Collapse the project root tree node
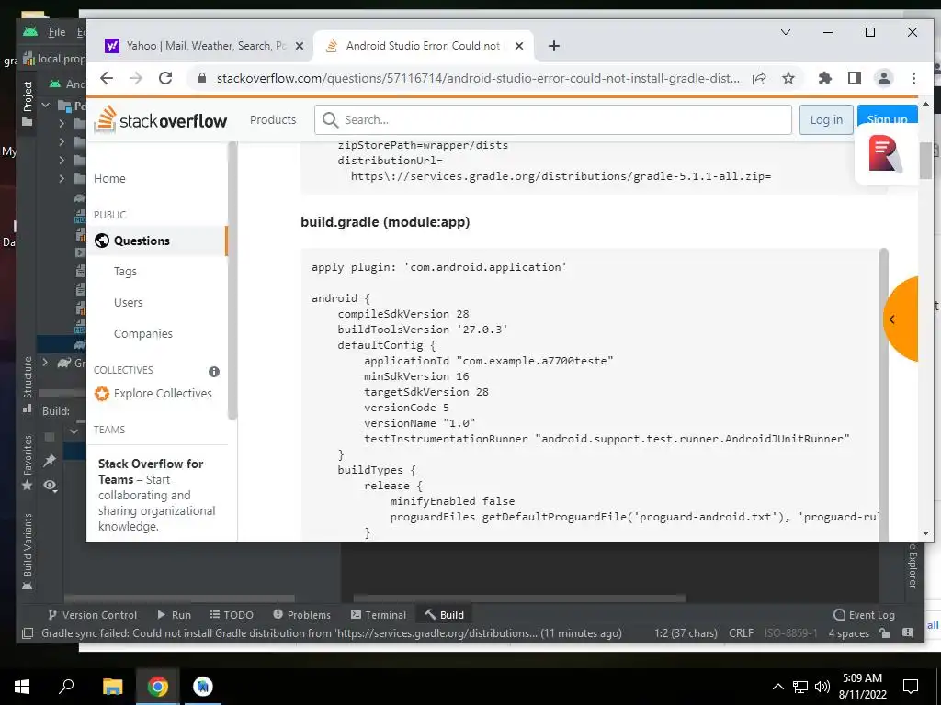 tap(45, 106)
